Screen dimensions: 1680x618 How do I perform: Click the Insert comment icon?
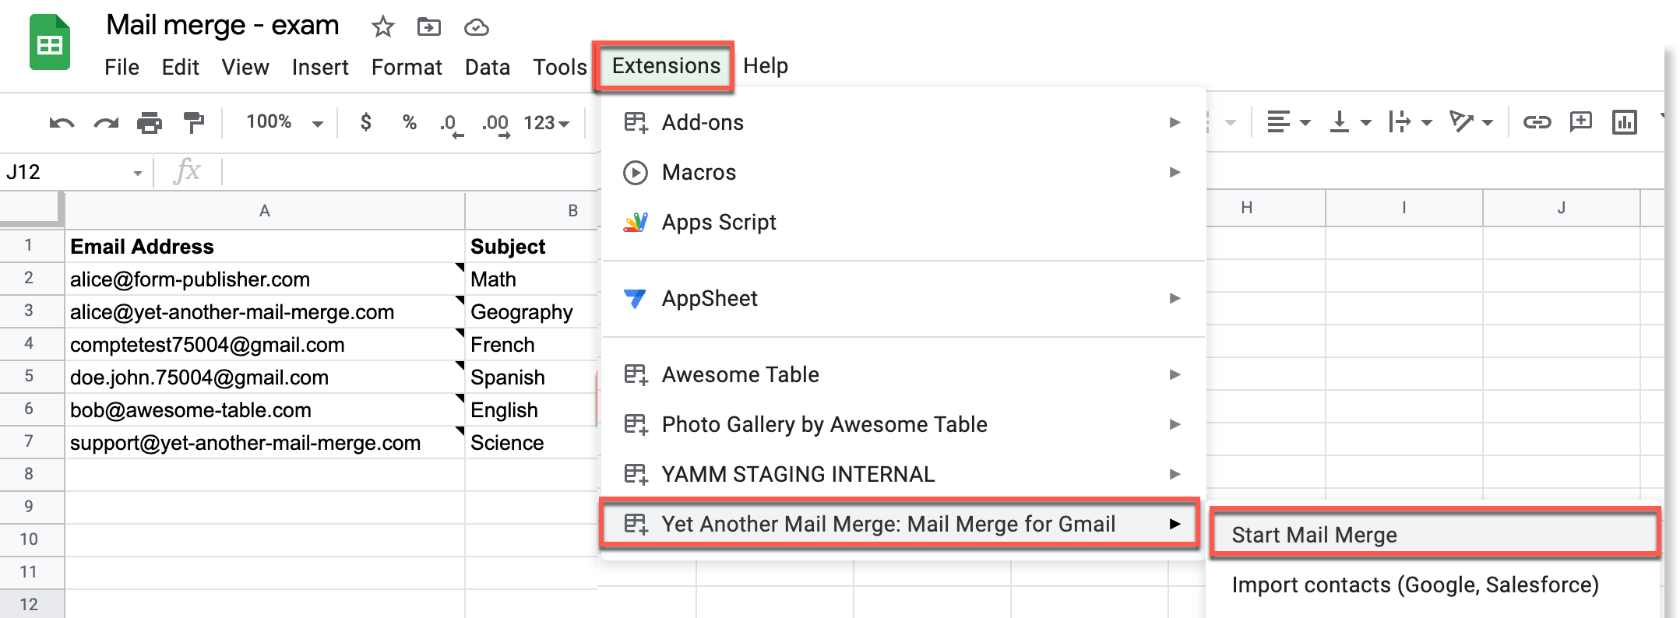click(x=1580, y=122)
